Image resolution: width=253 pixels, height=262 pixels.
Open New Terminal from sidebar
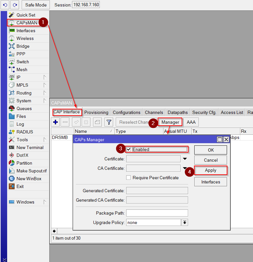pos(30,147)
